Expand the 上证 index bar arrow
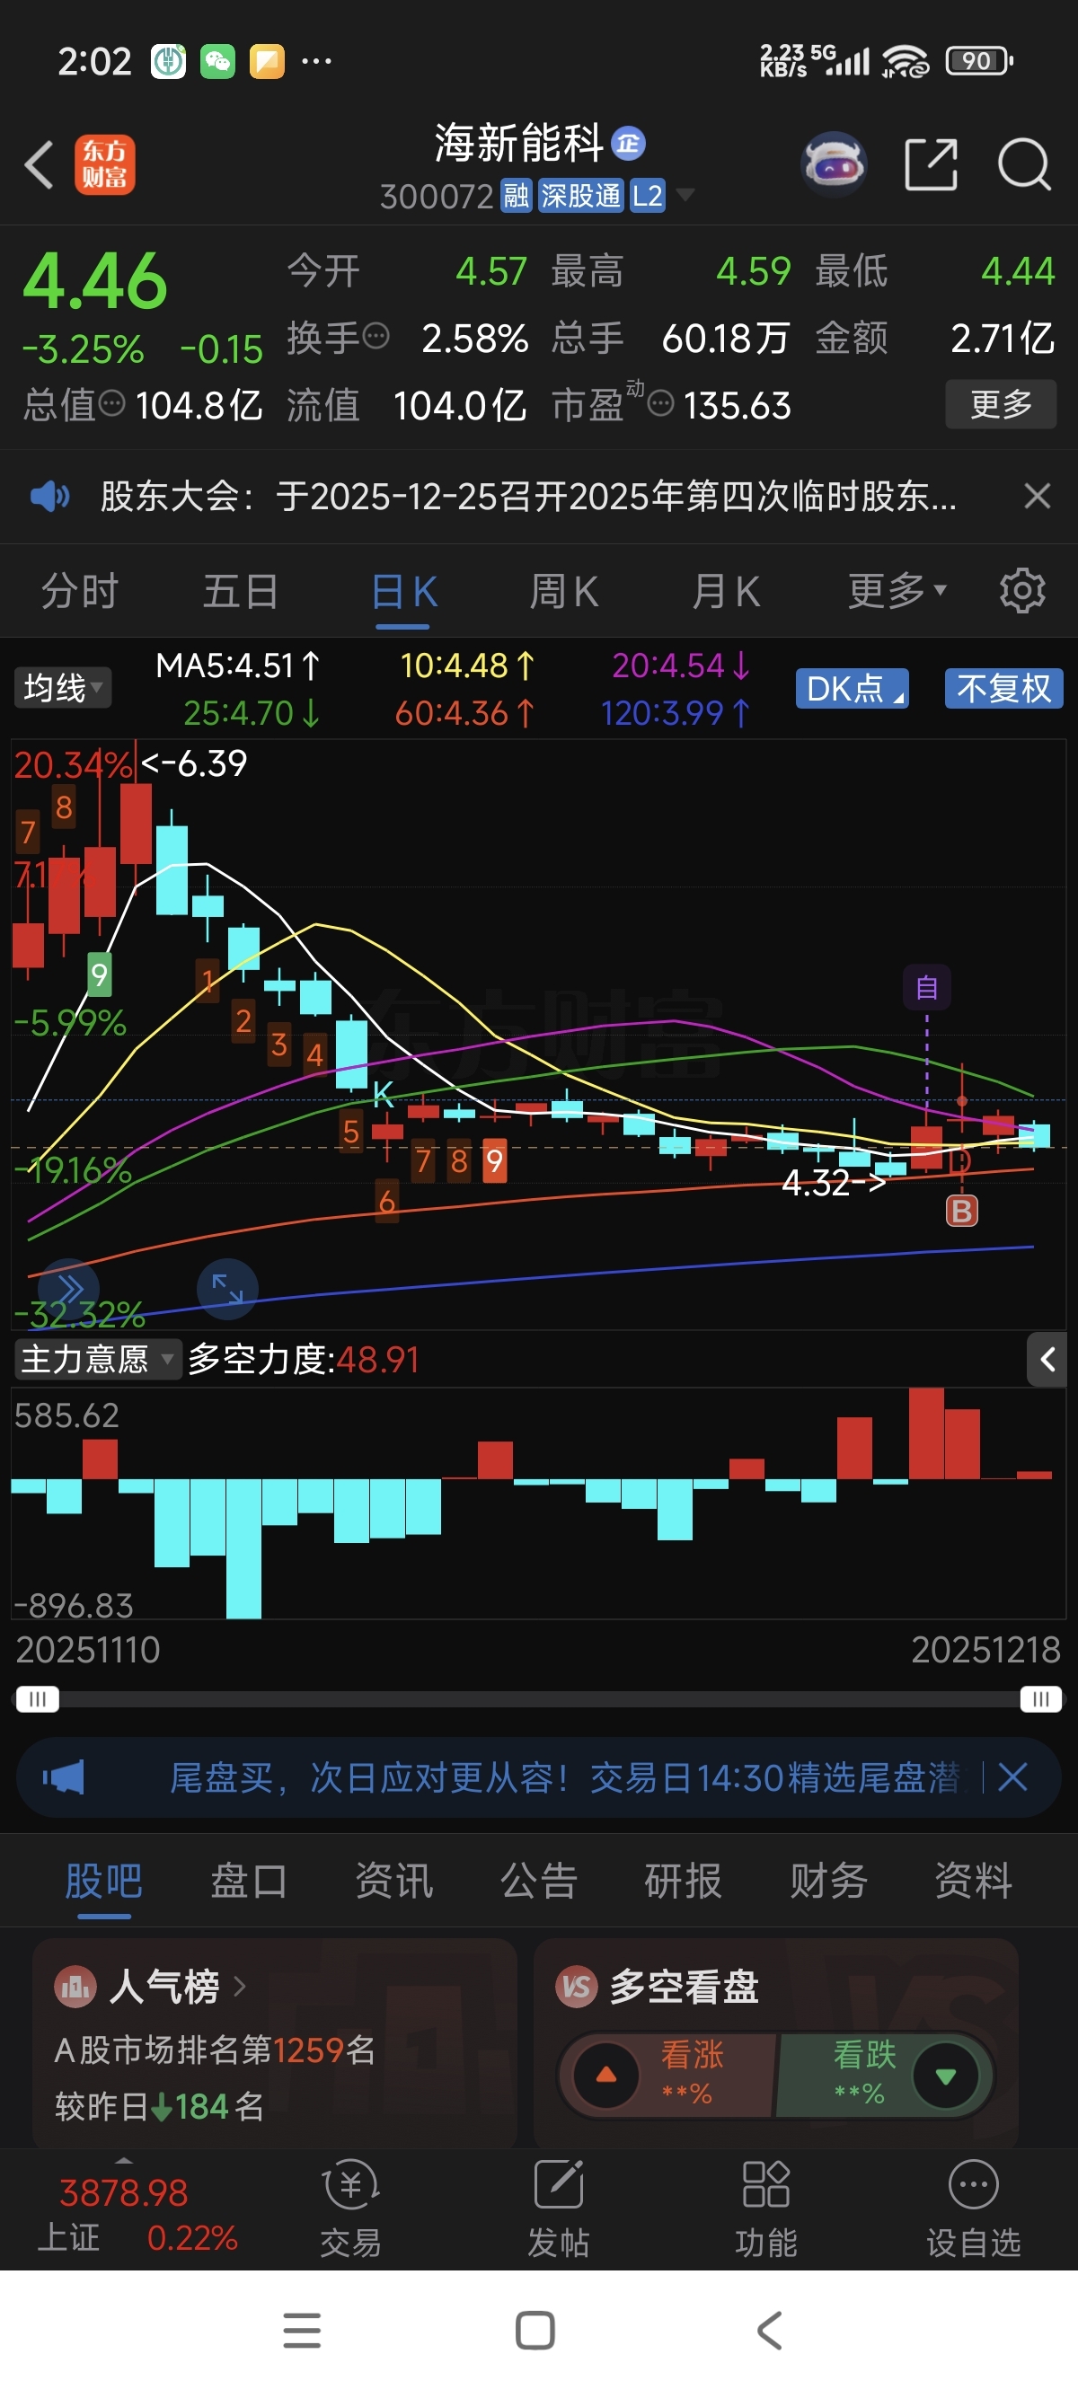Screen dimensions: 1078x2398 pyautogui.click(x=124, y=2159)
